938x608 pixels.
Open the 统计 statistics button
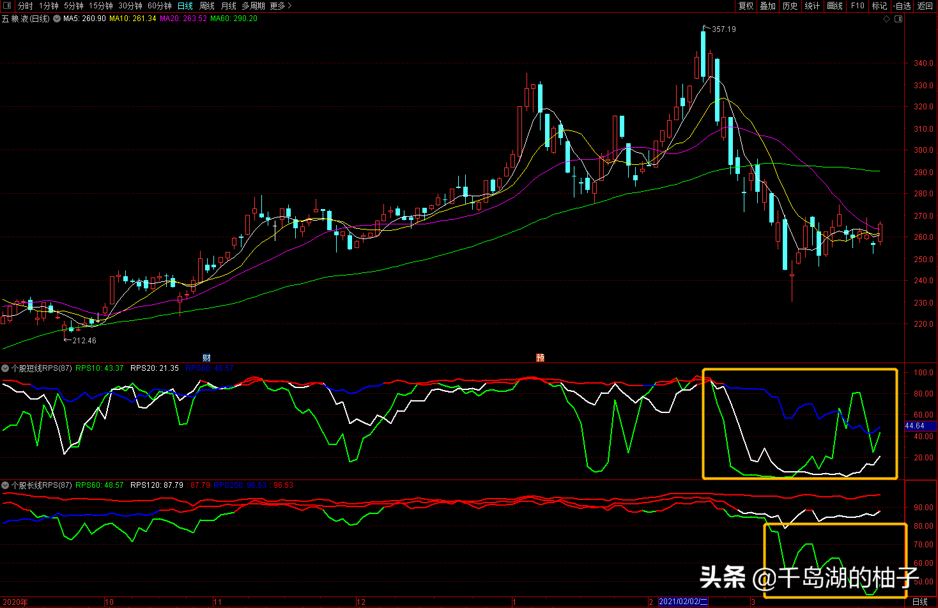pyautogui.click(x=812, y=6)
